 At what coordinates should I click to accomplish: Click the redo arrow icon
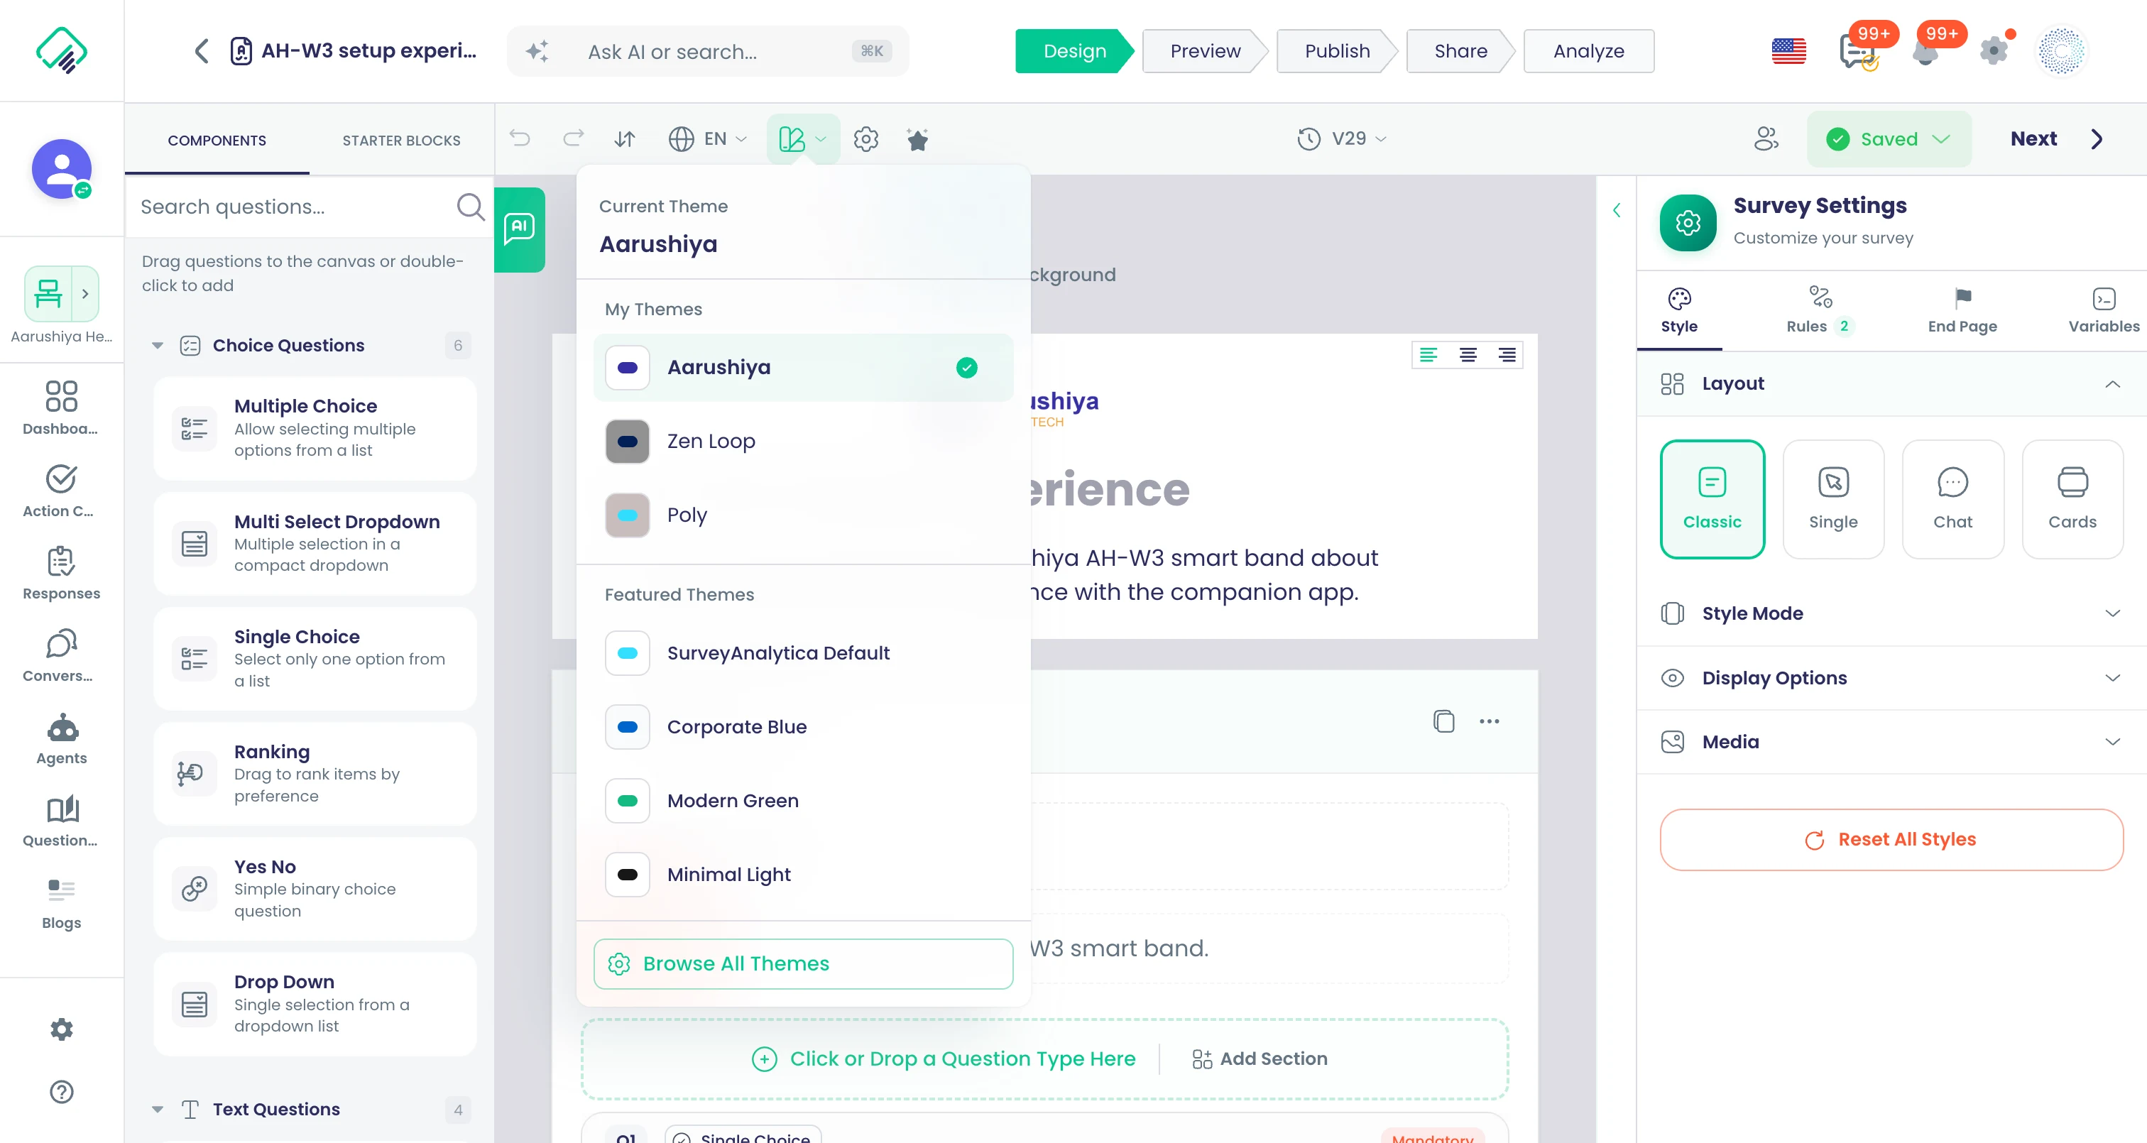coord(574,138)
